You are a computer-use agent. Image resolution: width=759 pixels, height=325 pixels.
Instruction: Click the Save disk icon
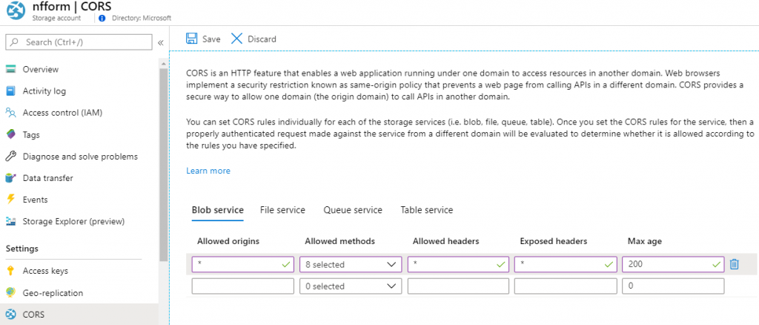point(191,39)
